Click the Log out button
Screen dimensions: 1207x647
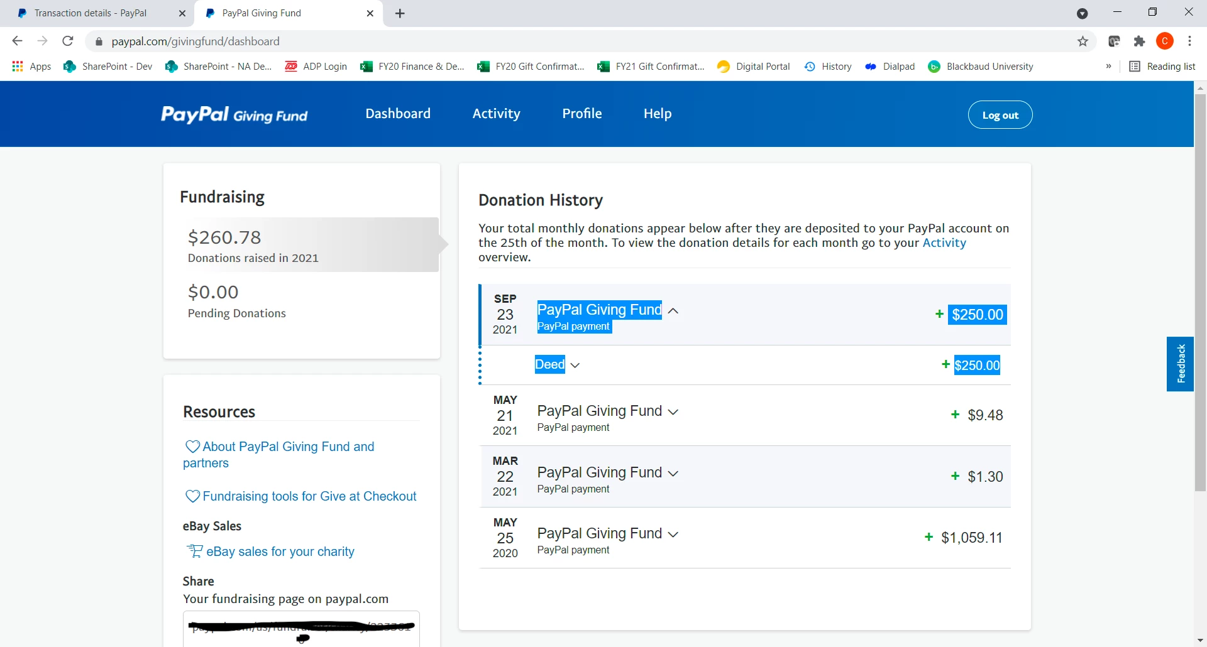point(1000,115)
